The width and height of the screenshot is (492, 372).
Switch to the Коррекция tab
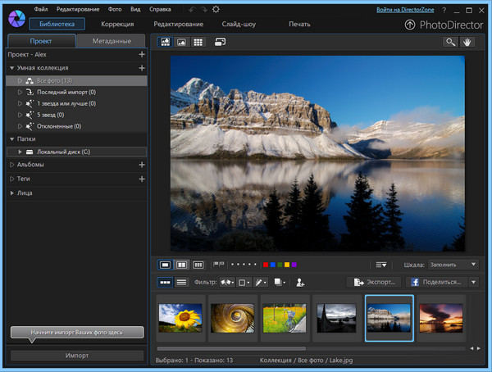117,25
